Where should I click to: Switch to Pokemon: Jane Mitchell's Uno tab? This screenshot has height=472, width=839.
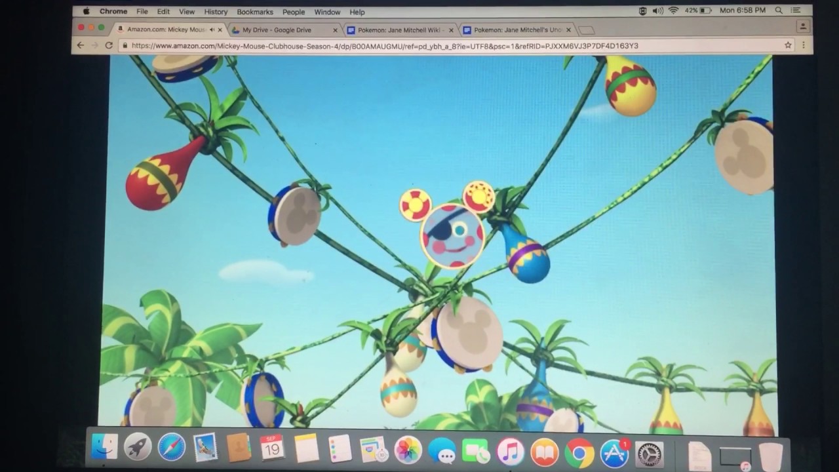click(x=518, y=30)
